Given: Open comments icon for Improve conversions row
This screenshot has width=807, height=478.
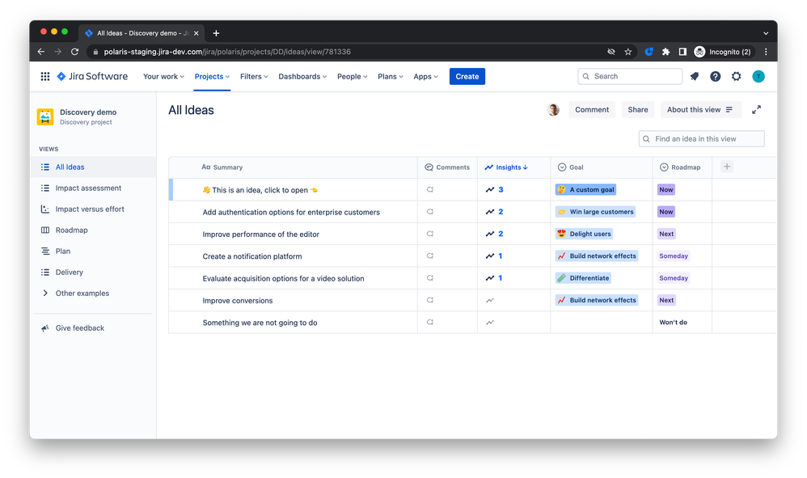Looking at the screenshot, I should pyautogui.click(x=429, y=300).
